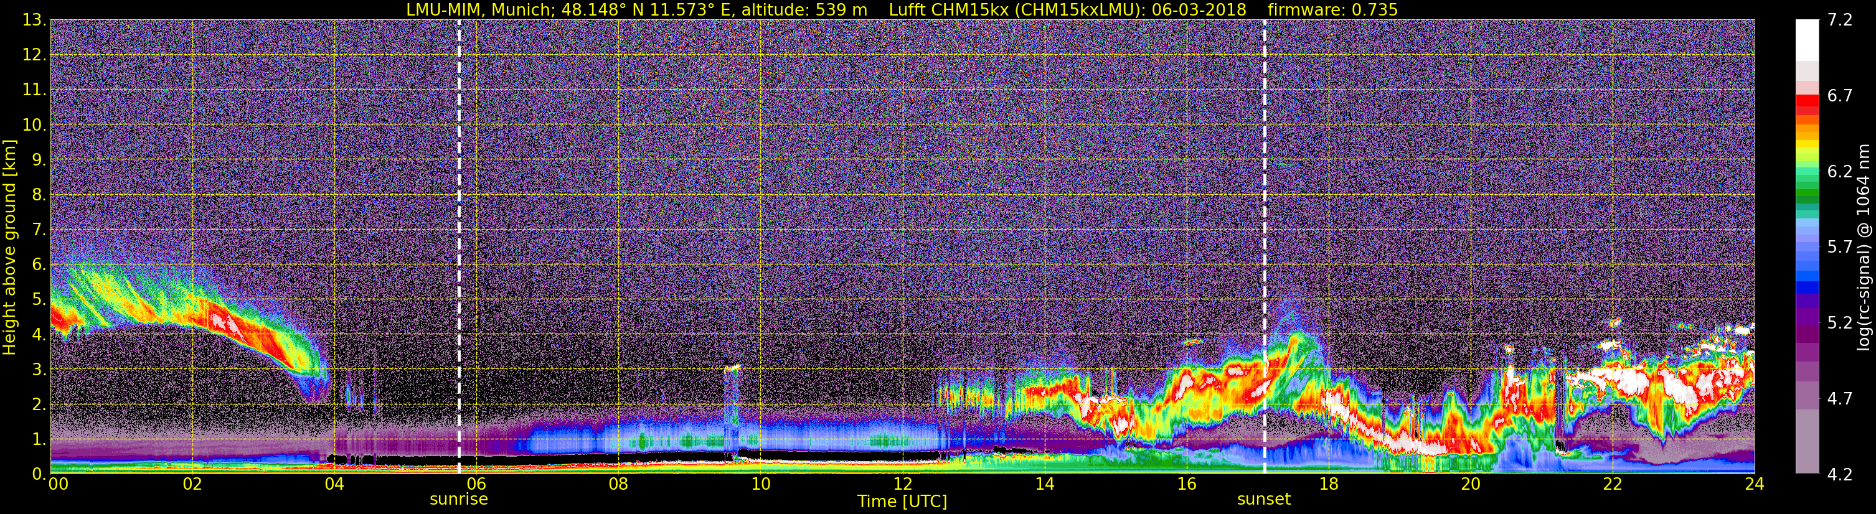This screenshot has height=514, width=1876.
Task: Click the colorbar tick label 7.2
Action: (1840, 20)
